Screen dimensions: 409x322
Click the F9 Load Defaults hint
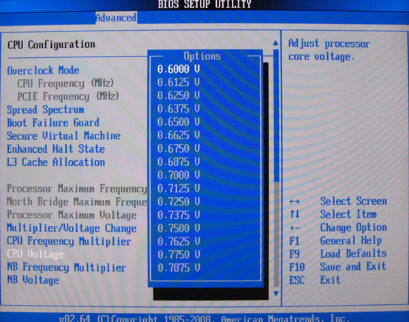(x=338, y=254)
